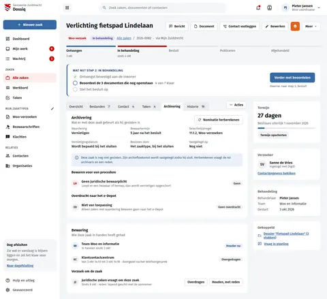Click Nominatie herberekenen button

tap(219, 120)
